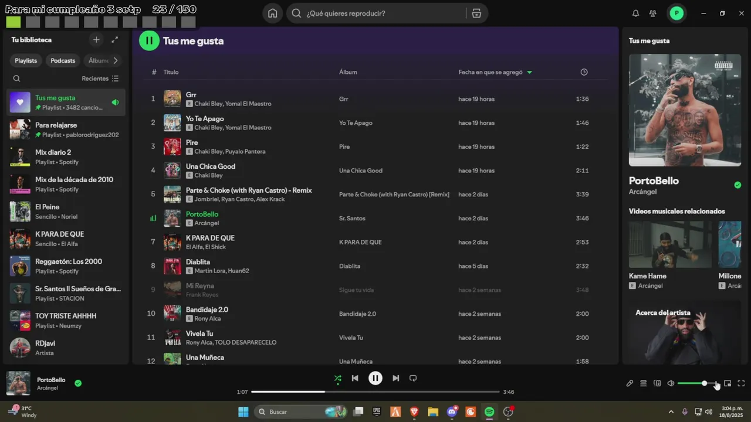Screen dimensions: 751x422
Task: Open El Peine single in library
Action: pyautogui.click(x=66, y=211)
